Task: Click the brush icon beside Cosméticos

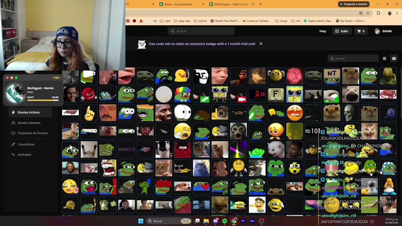Action: pos(13,144)
